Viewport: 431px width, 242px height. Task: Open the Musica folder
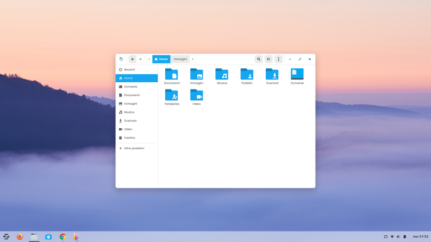(222, 74)
